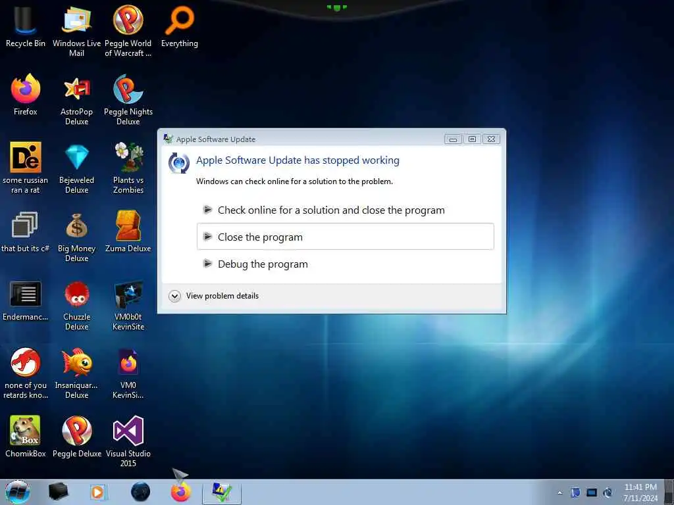
Task: Select Plants vs Zombies desktop icon
Action: point(128,168)
